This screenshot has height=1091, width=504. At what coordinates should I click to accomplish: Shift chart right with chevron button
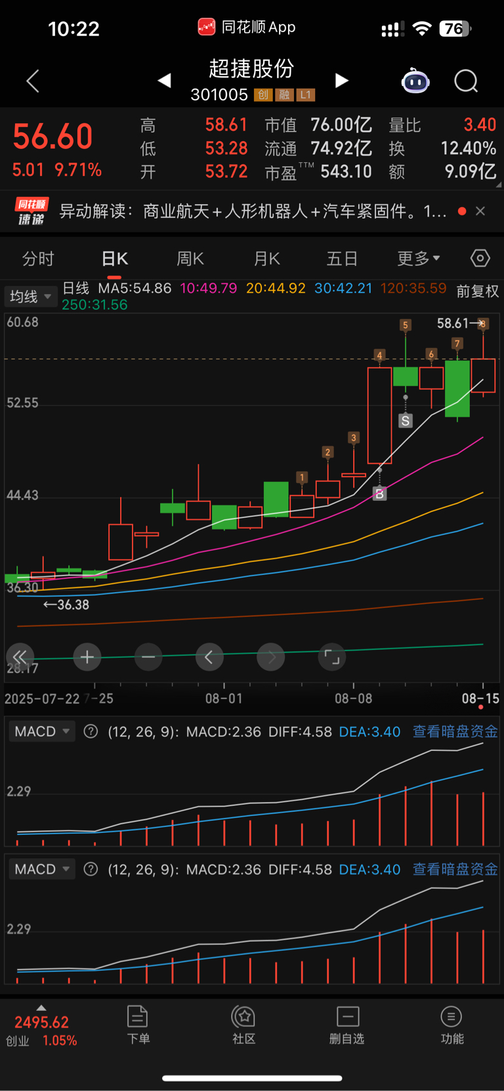271,656
